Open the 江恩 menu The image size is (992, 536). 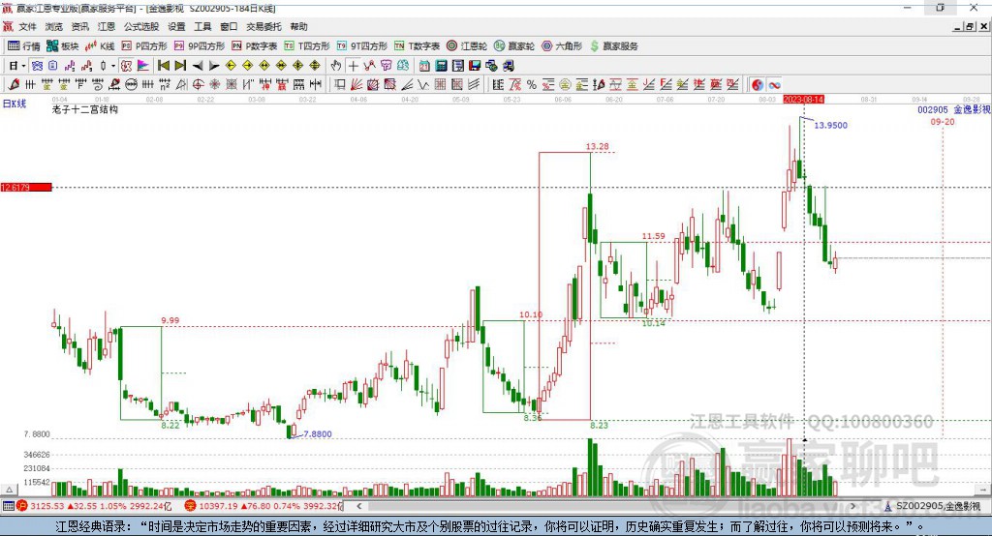pos(107,26)
